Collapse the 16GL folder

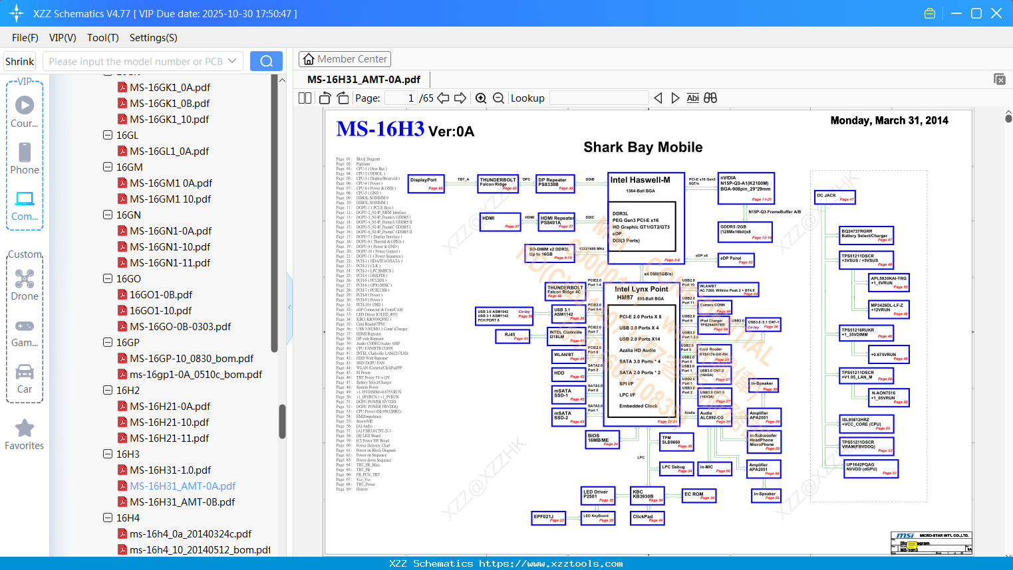coord(108,135)
